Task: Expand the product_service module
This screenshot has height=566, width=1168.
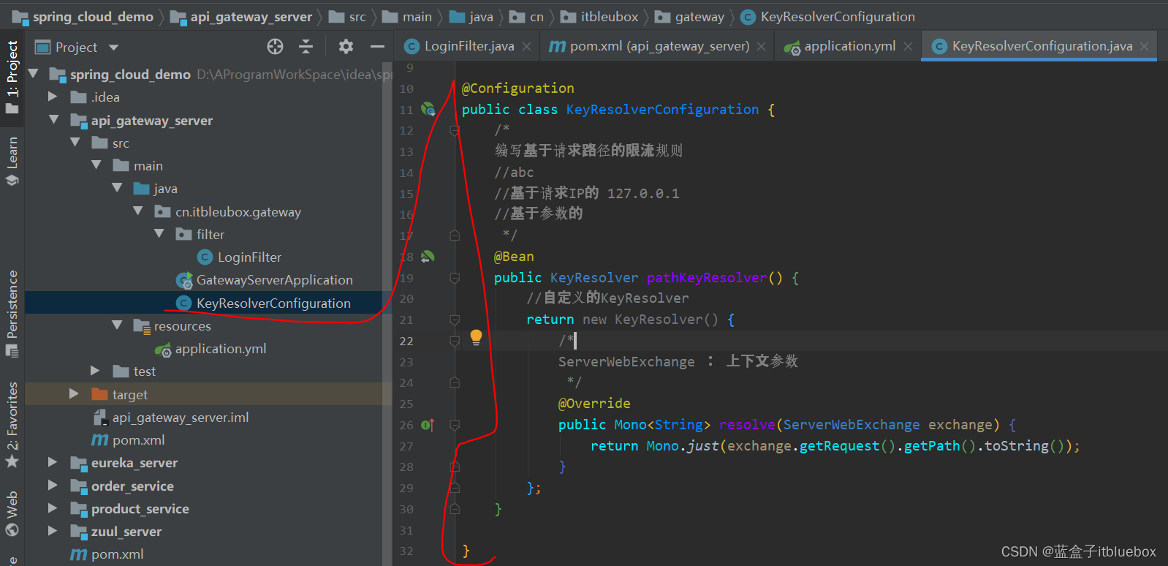Action: [x=53, y=507]
